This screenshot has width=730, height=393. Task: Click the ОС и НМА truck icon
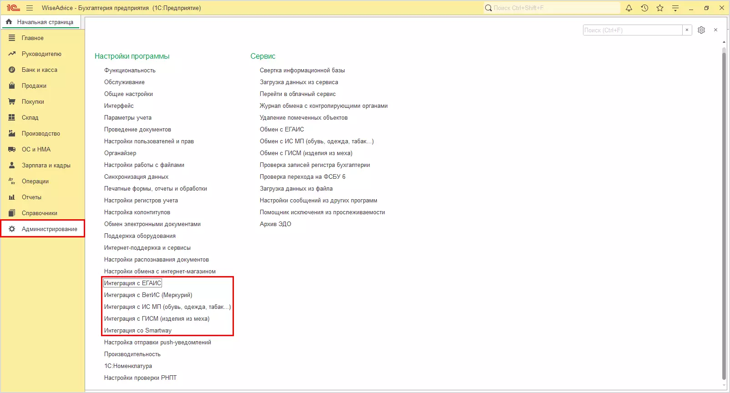pos(12,150)
